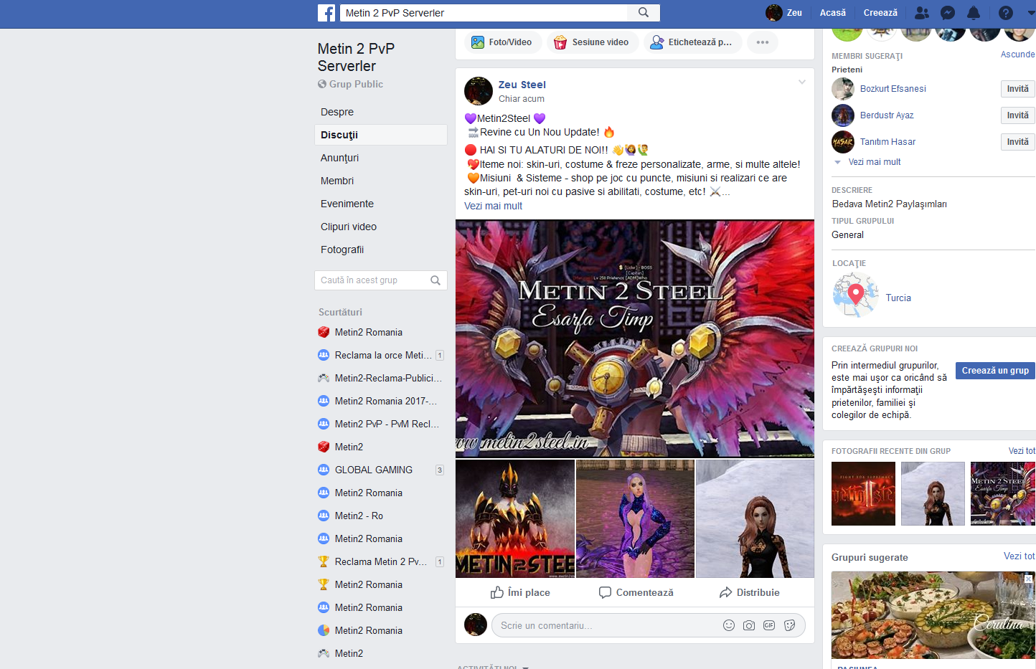This screenshot has width=1036, height=669.
Task: Click the search magnifier in top bar
Action: pyautogui.click(x=644, y=12)
